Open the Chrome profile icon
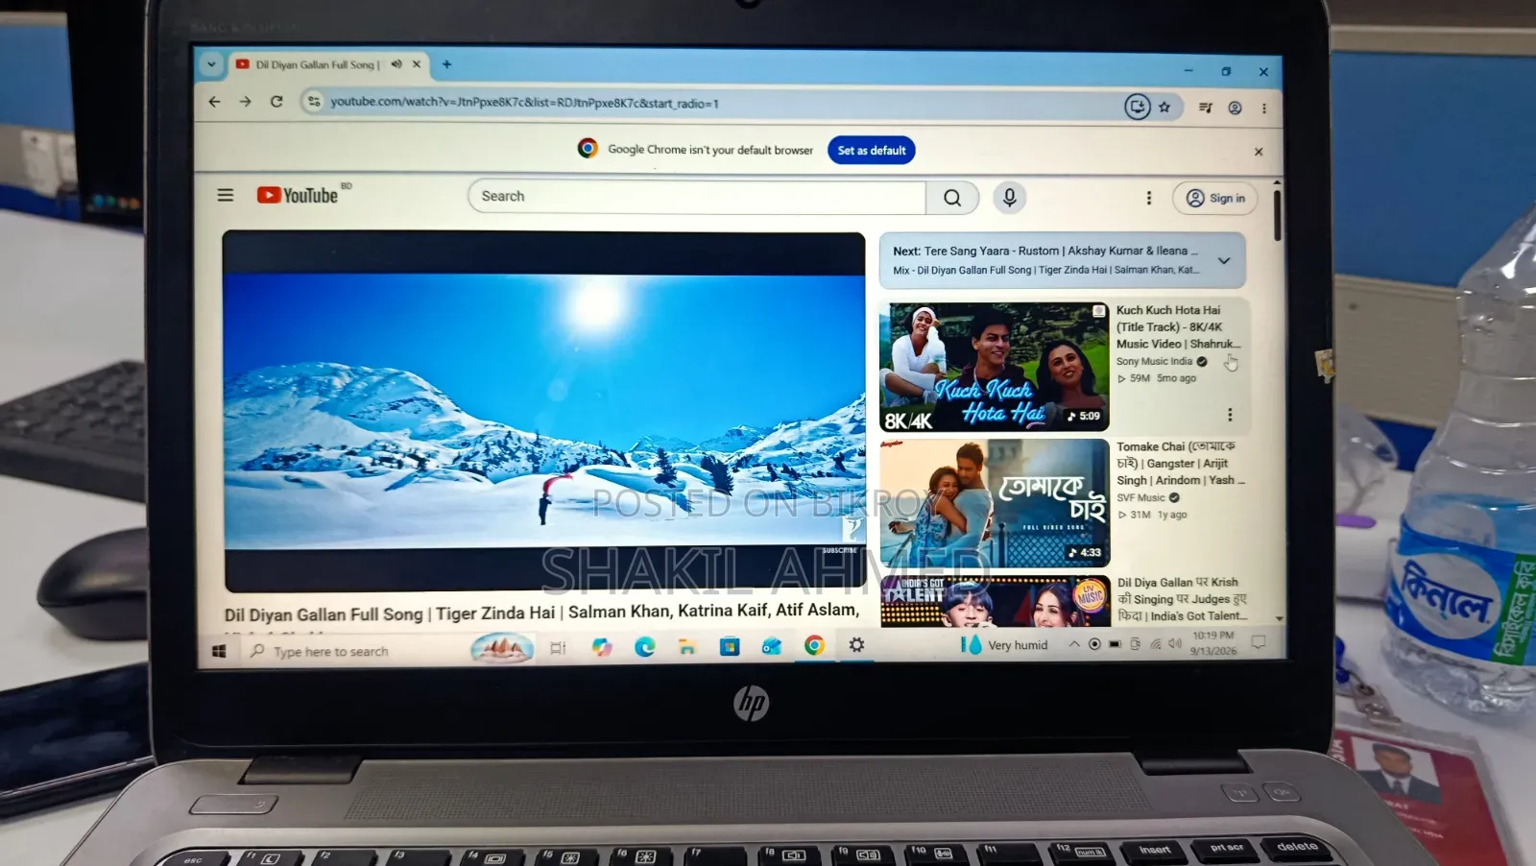 (x=1236, y=108)
